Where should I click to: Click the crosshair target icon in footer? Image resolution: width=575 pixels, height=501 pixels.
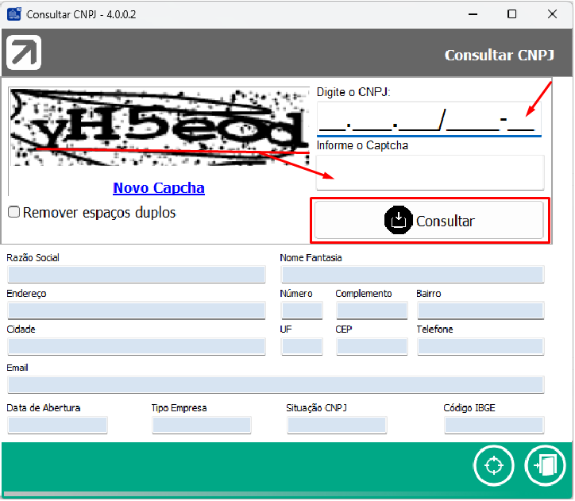coord(493,465)
